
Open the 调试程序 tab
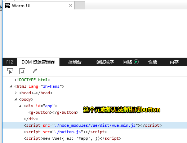[105, 62]
